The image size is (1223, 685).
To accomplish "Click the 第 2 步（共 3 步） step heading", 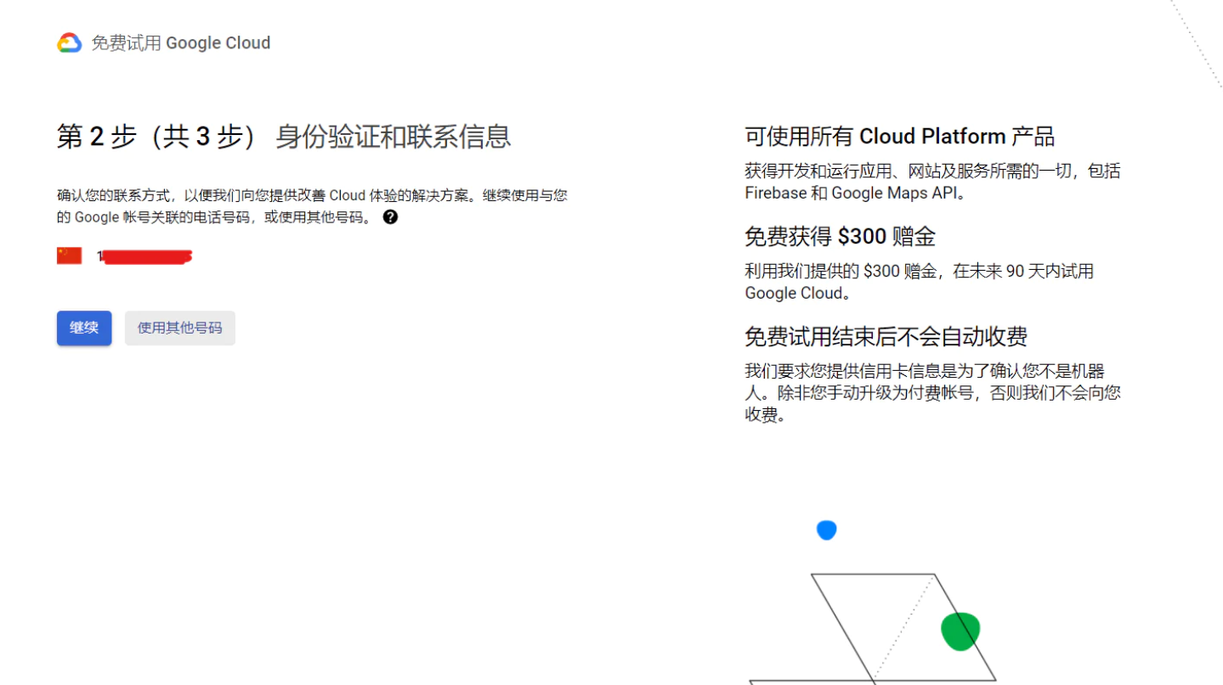I will click(x=156, y=137).
